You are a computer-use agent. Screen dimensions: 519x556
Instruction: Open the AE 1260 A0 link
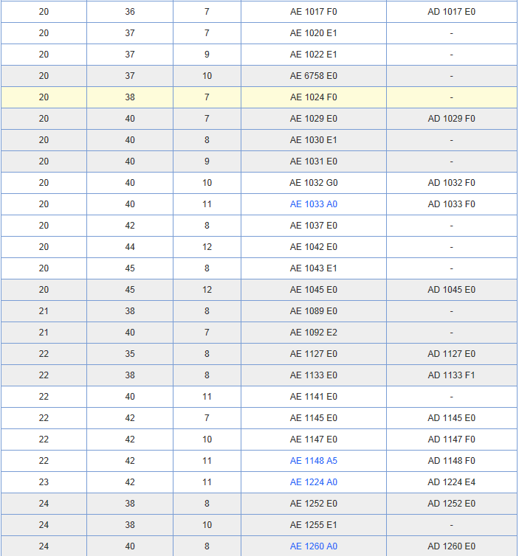[x=313, y=546]
